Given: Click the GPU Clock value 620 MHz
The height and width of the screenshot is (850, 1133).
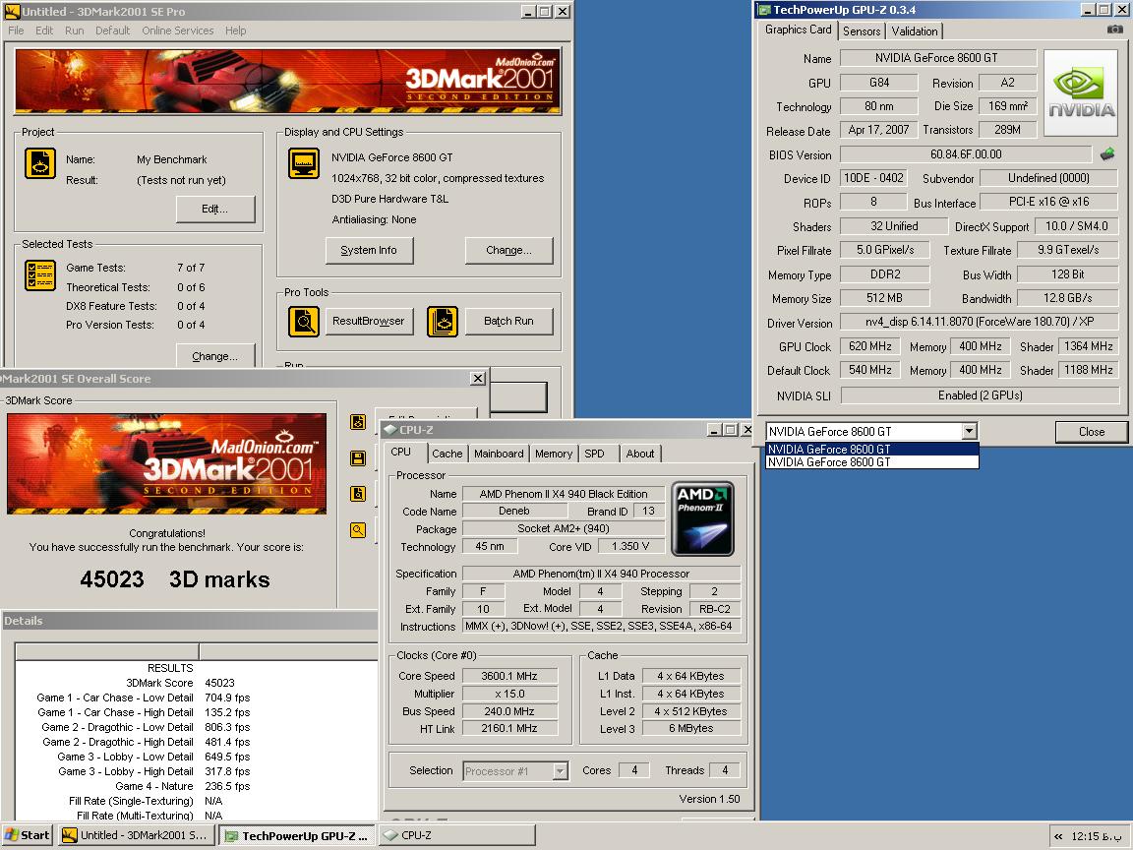Looking at the screenshot, I should 870,346.
